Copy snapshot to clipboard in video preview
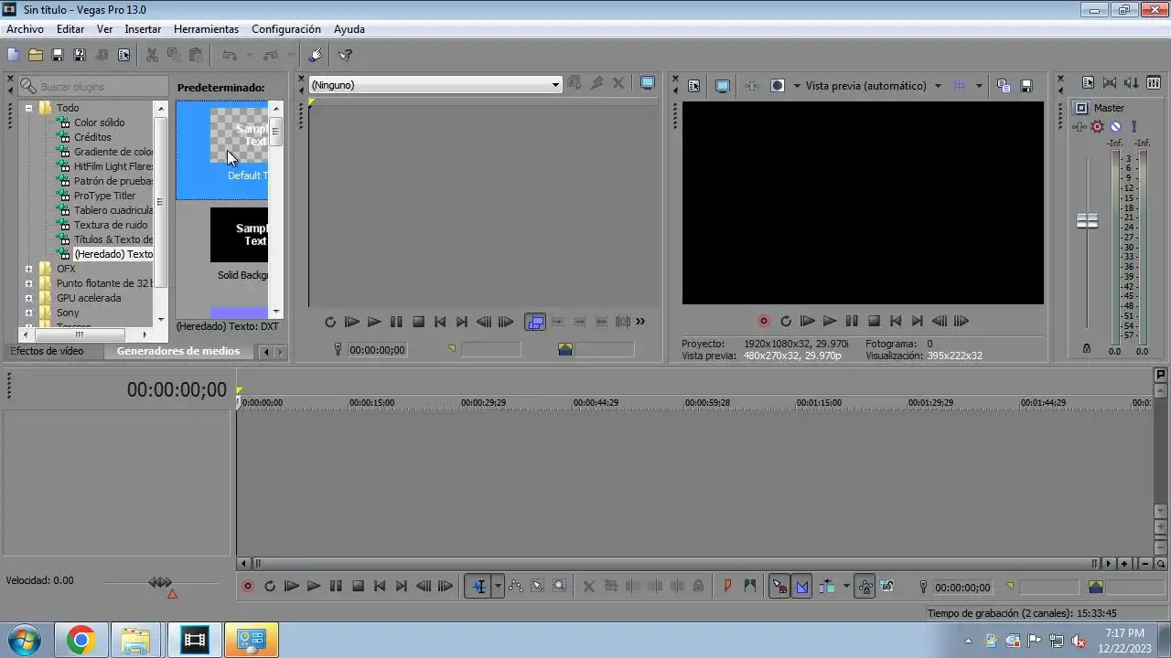 (1004, 86)
